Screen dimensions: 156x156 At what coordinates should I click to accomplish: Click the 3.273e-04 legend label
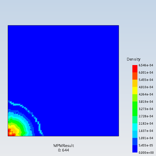coord(146,109)
